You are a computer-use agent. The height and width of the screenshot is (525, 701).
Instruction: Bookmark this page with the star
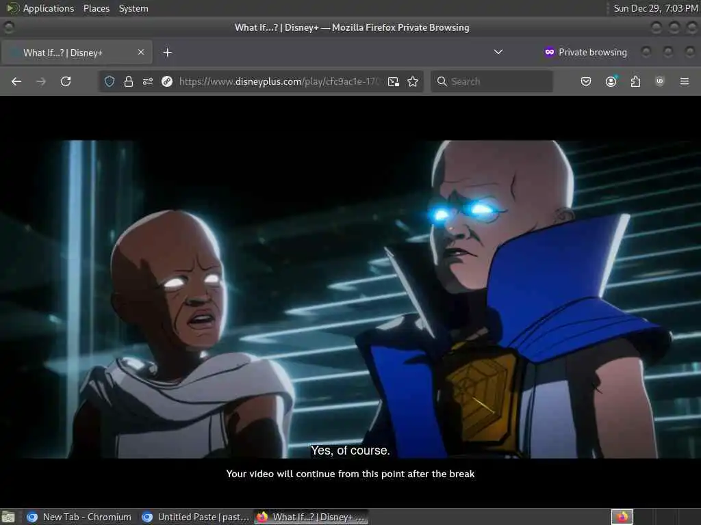[x=413, y=81]
